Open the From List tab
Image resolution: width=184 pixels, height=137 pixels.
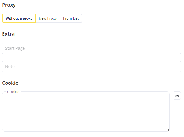pos(71,18)
